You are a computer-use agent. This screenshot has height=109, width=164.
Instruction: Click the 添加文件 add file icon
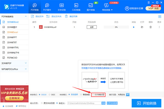click(x=32, y=16)
